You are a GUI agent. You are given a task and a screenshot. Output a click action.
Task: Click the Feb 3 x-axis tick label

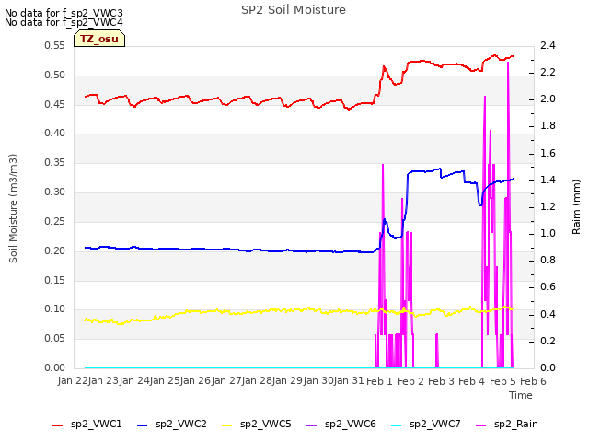(x=442, y=381)
